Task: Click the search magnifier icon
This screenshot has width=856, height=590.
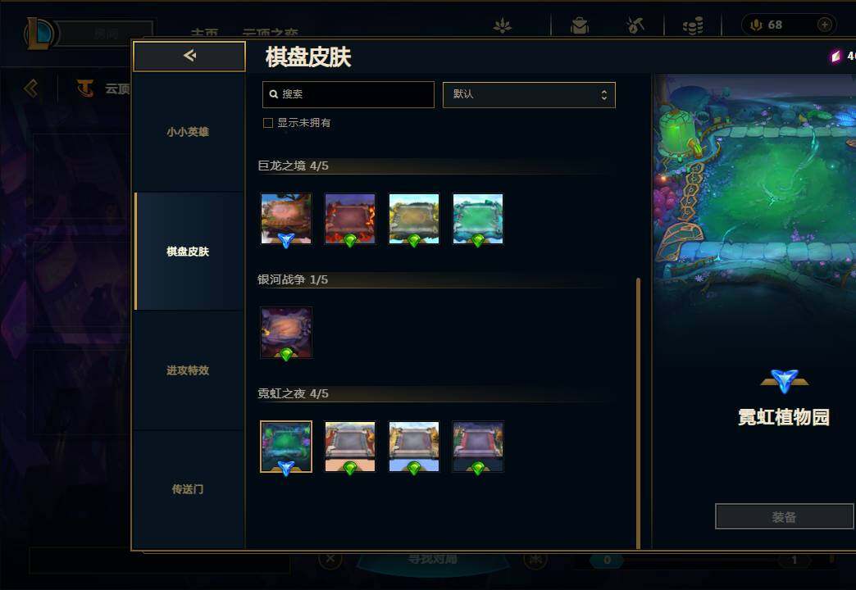Action: 274,94
